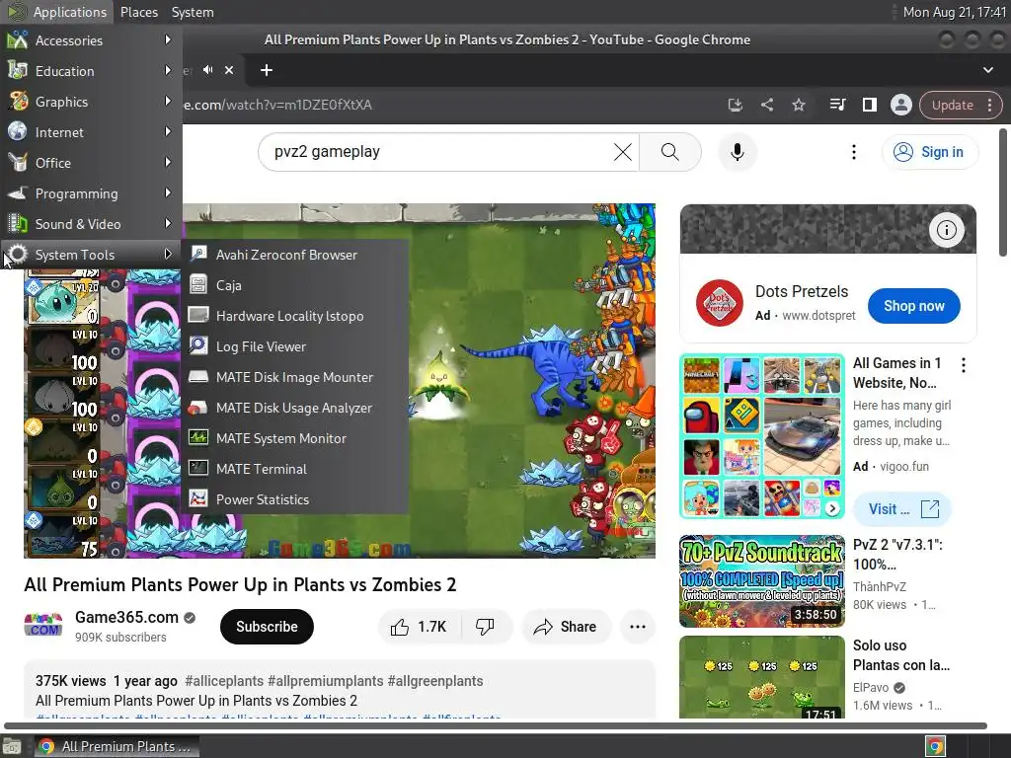This screenshot has height=758, width=1011.
Task: Open Power Statistics
Action: click(294, 499)
